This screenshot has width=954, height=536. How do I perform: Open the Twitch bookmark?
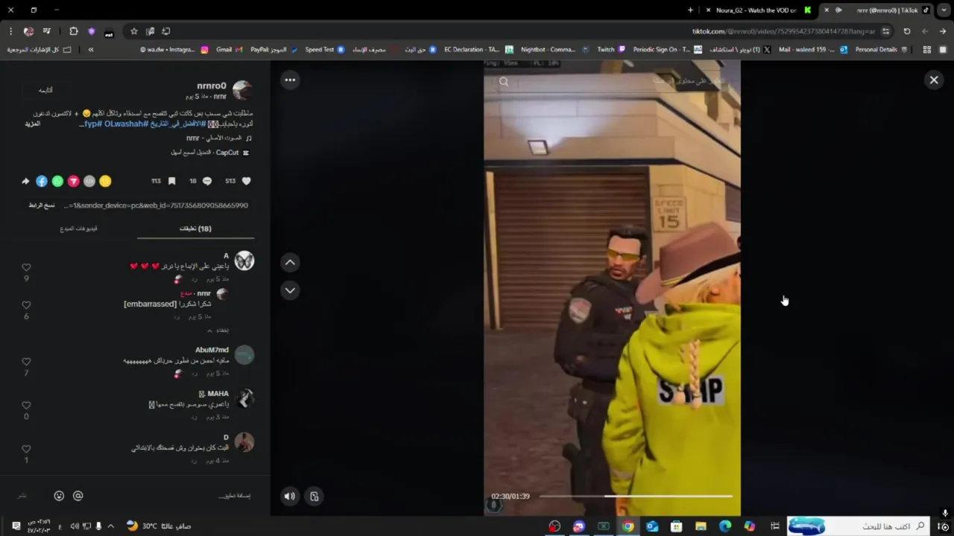coord(610,49)
